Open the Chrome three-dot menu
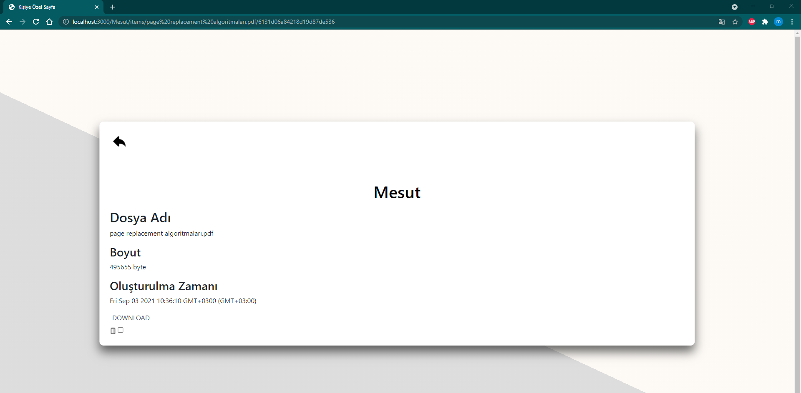The height and width of the screenshot is (393, 801). pos(792,22)
